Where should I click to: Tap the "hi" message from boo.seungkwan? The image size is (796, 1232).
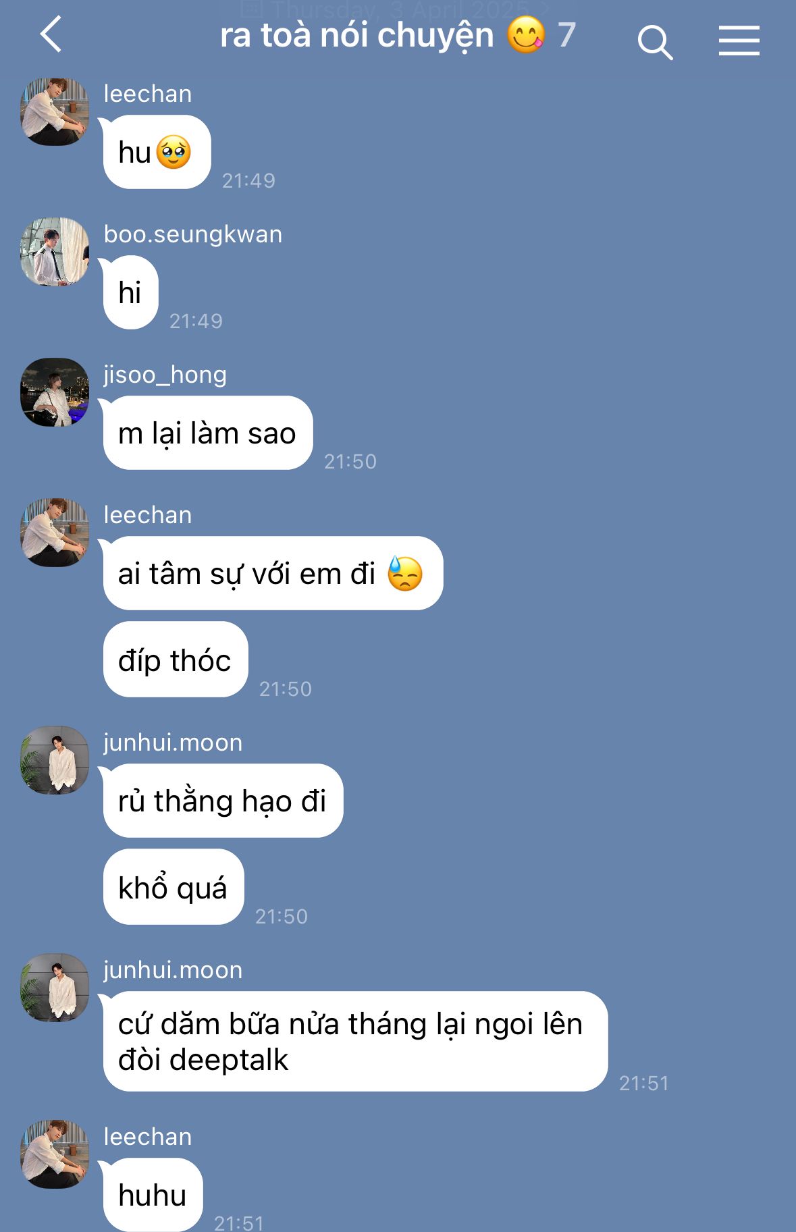coord(130,292)
